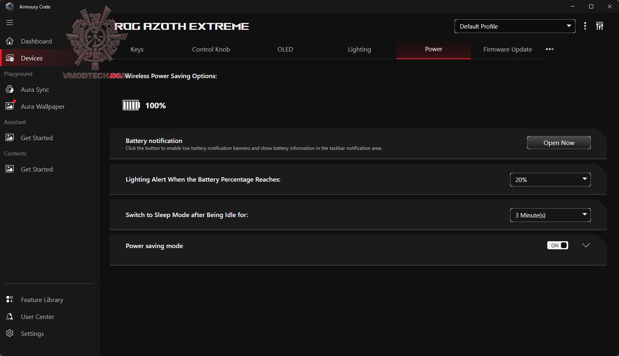
Task: Show more tabs via ellipsis
Action: click(550, 49)
